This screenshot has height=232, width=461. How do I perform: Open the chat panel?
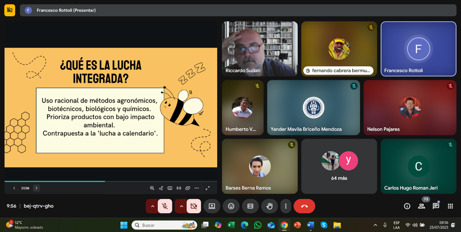pos(436,206)
